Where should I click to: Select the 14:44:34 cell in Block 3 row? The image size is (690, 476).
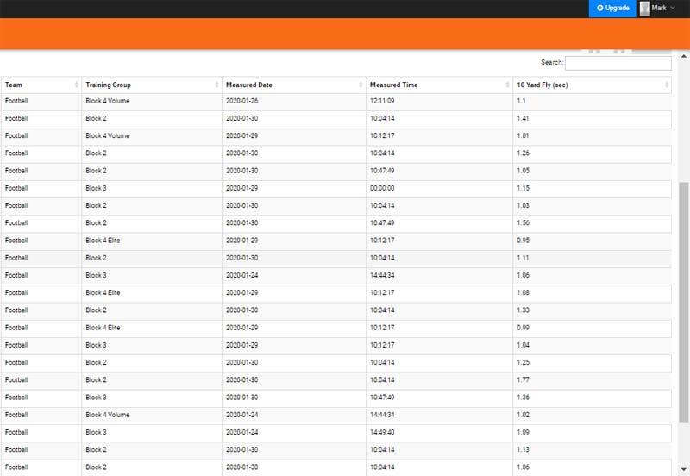point(382,275)
